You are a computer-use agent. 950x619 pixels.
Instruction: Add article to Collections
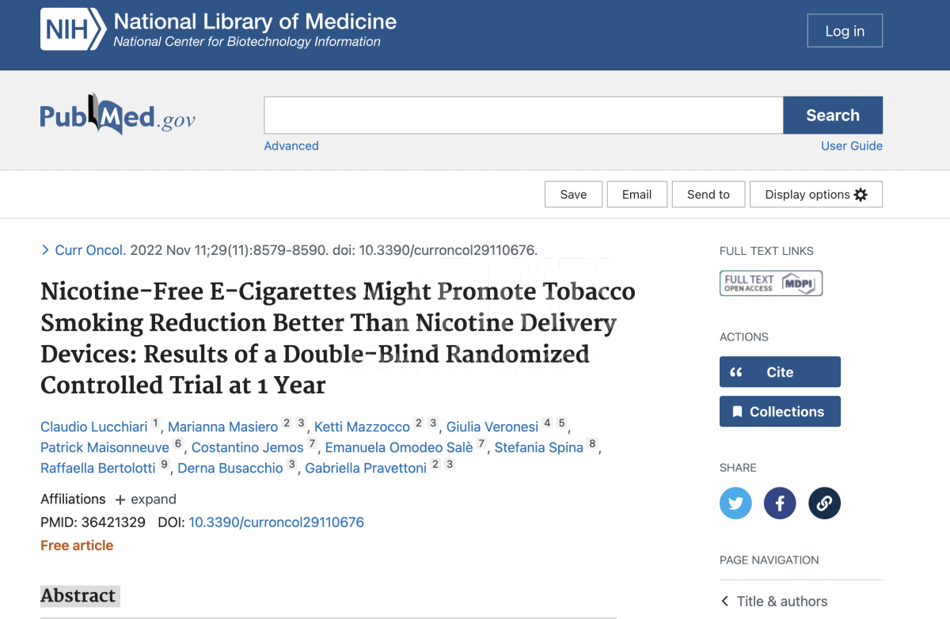click(x=780, y=412)
